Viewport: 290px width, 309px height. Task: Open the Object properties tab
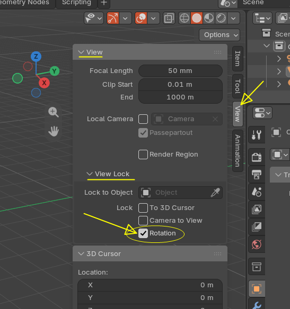257,289
